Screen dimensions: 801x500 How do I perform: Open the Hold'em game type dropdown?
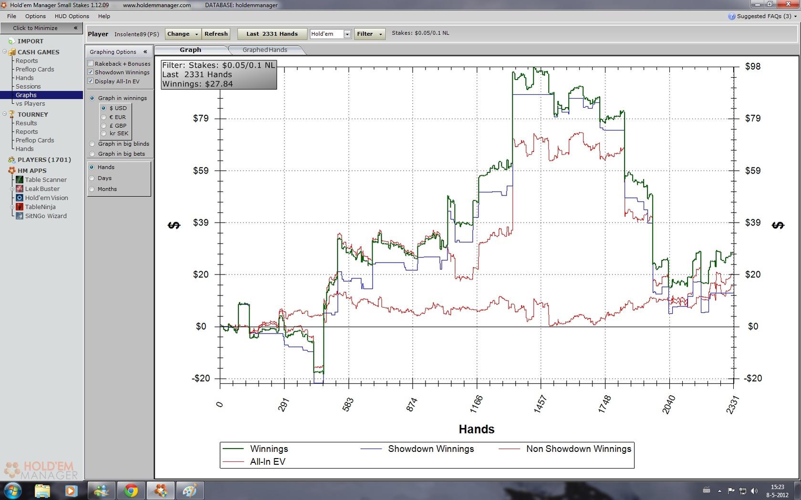(347, 34)
